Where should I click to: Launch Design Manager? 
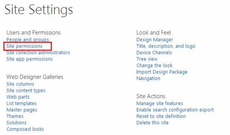155,40
